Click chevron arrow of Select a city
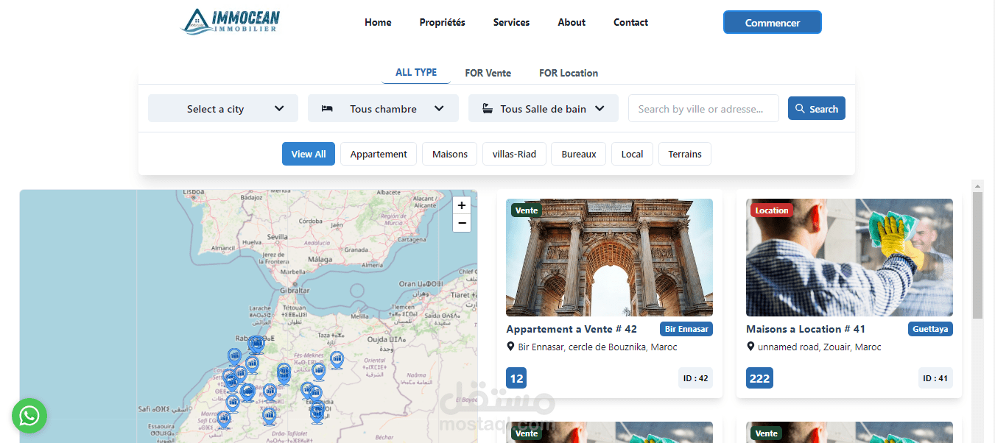995x443 pixels. (279, 108)
